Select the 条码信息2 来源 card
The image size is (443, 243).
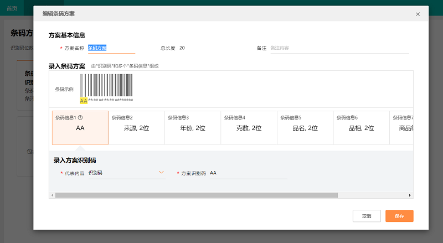tap(136, 128)
